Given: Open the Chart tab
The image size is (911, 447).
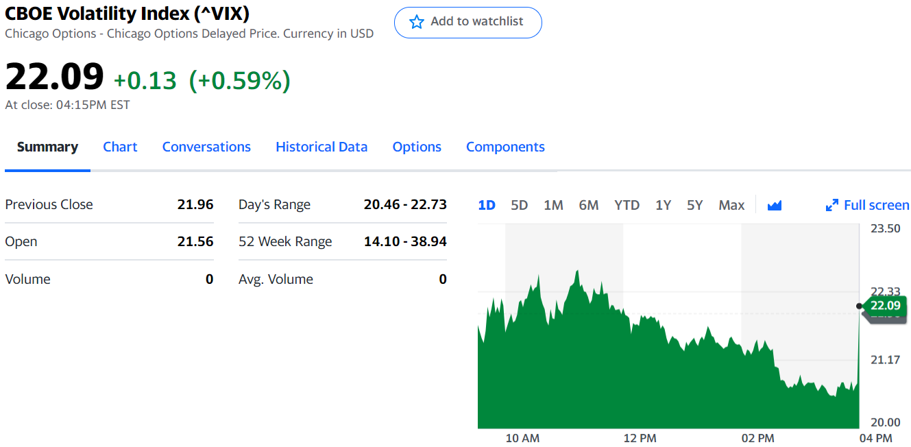Looking at the screenshot, I should 120,147.
